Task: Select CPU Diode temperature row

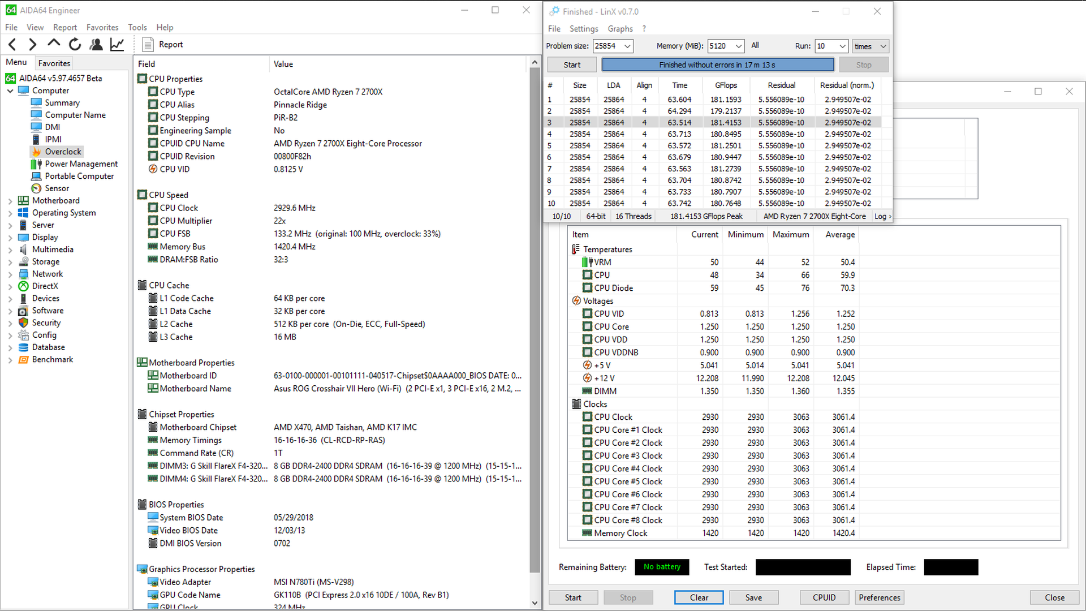Action: click(713, 288)
